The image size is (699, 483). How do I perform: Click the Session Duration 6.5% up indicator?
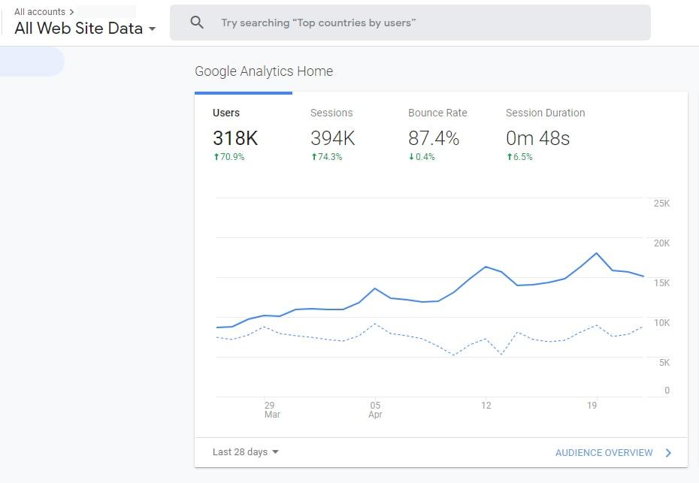tap(519, 157)
